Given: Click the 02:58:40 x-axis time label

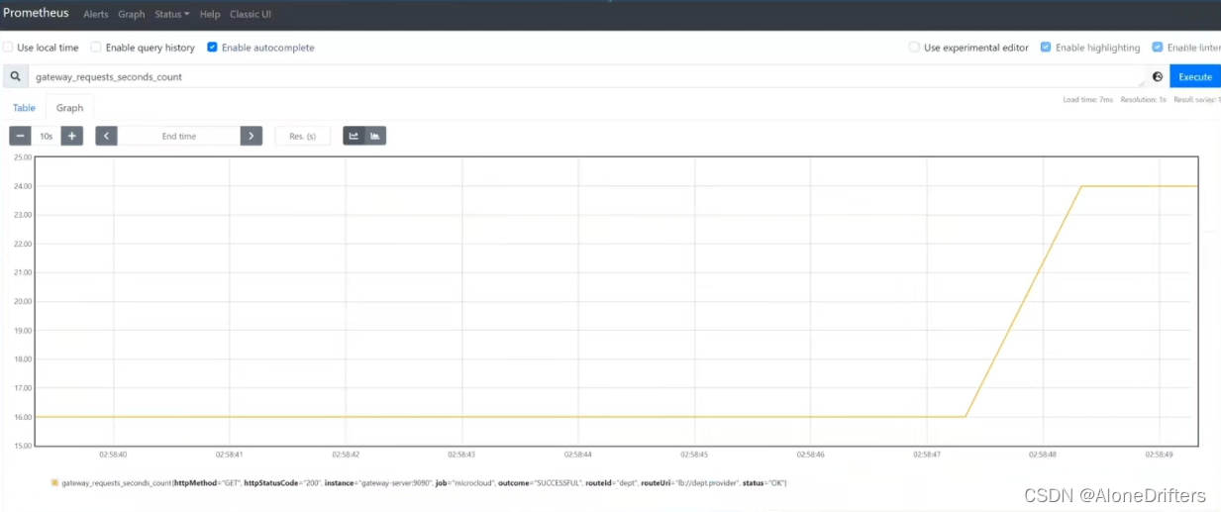Looking at the screenshot, I should [x=114, y=455].
